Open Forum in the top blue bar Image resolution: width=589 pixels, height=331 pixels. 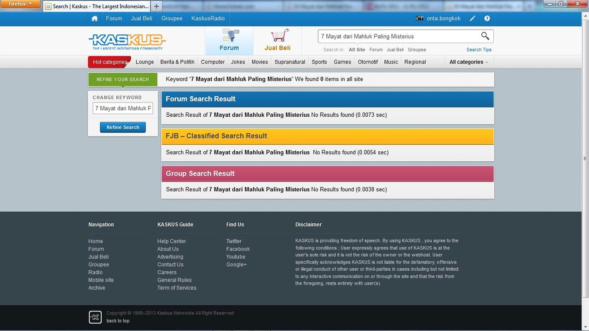pyautogui.click(x=114, y=18)
